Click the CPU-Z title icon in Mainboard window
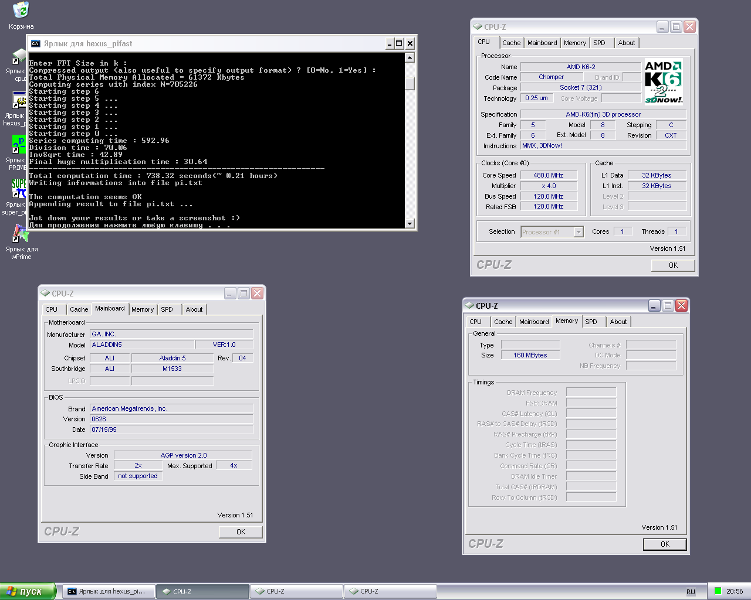 click(45, 294)
